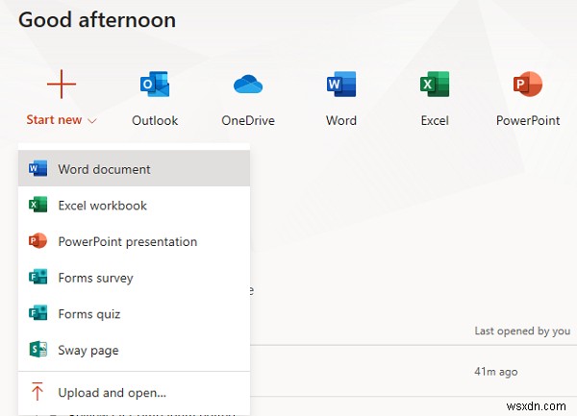577x416 pixels.
Task: Click the 41m ago timestamp
Action: (x=495, y=372)
